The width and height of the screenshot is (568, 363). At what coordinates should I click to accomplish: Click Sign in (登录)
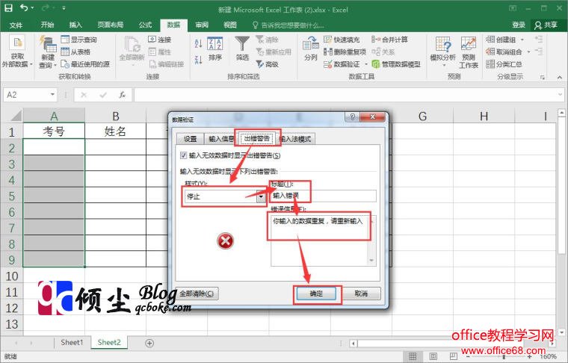(x=519, y=25)
